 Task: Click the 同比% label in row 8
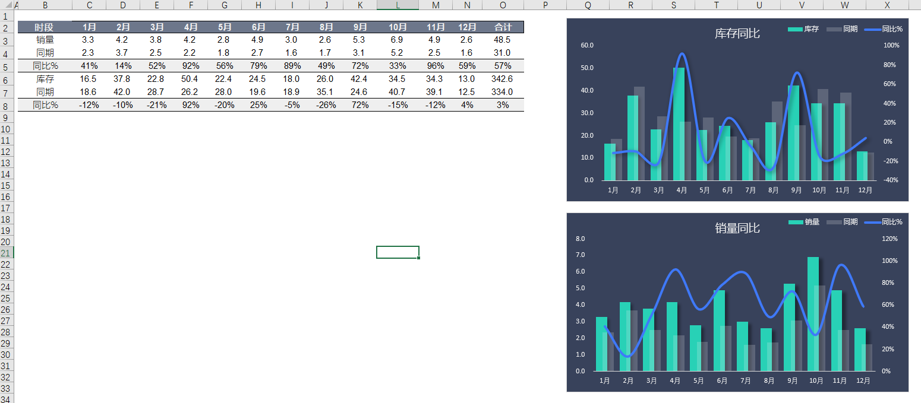(x=45, y=105)
